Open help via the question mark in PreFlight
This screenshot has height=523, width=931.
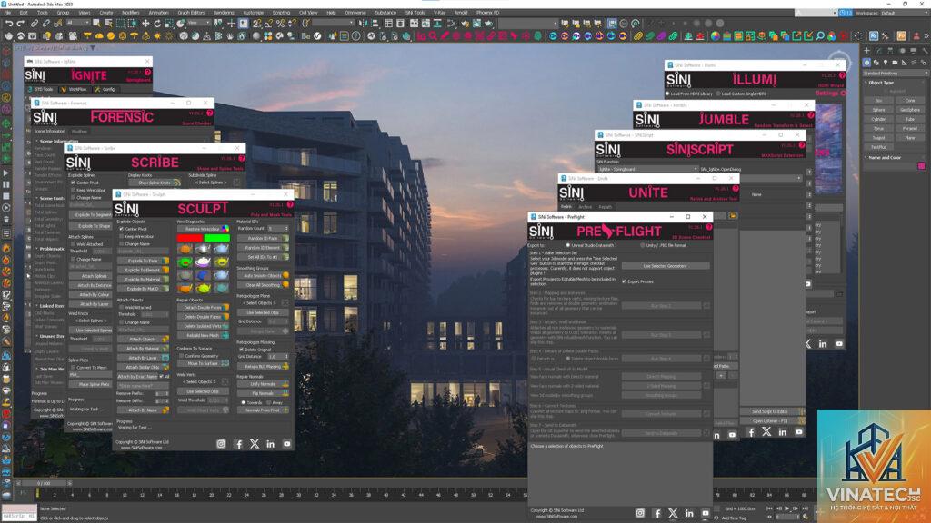pos(708,228)
